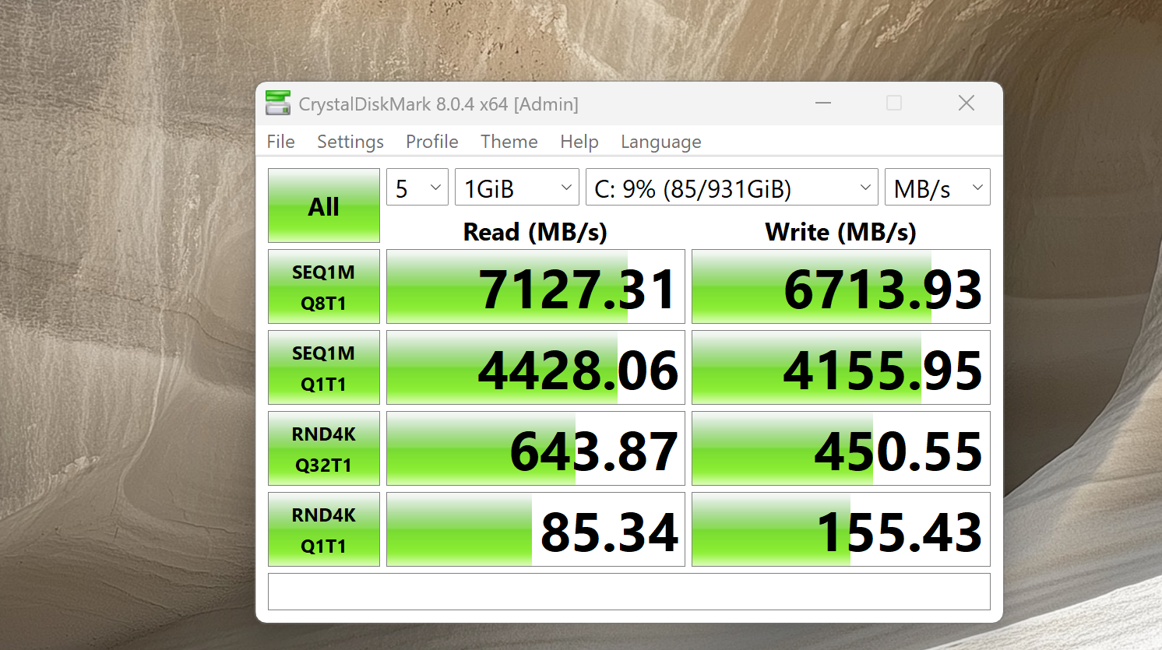Open the Settings menu
Image resolution: width=1162 pixels, height=650 pixels.
click(350, 142)
